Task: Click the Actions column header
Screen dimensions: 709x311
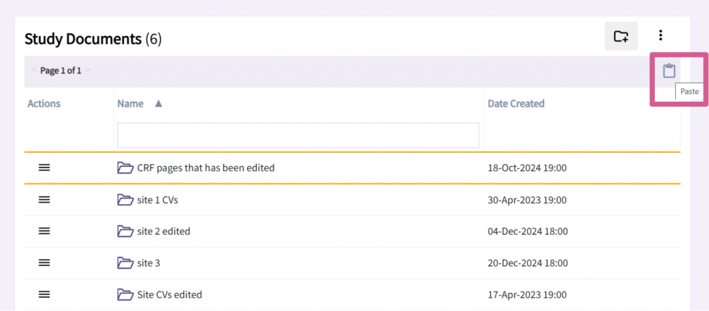Action: (44, 103)
